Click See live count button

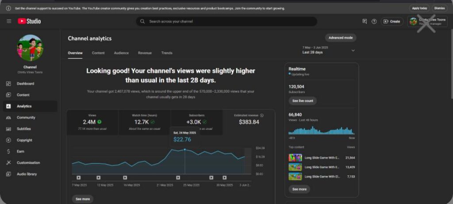click(303, 101)
